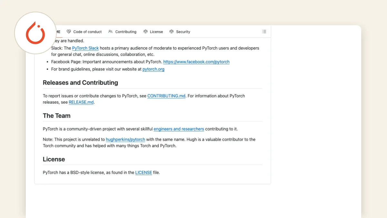Image resolution: width=387 pixels, height=218 pixels.
Task: Open the README outline list icon
Action: pos(264,32)
